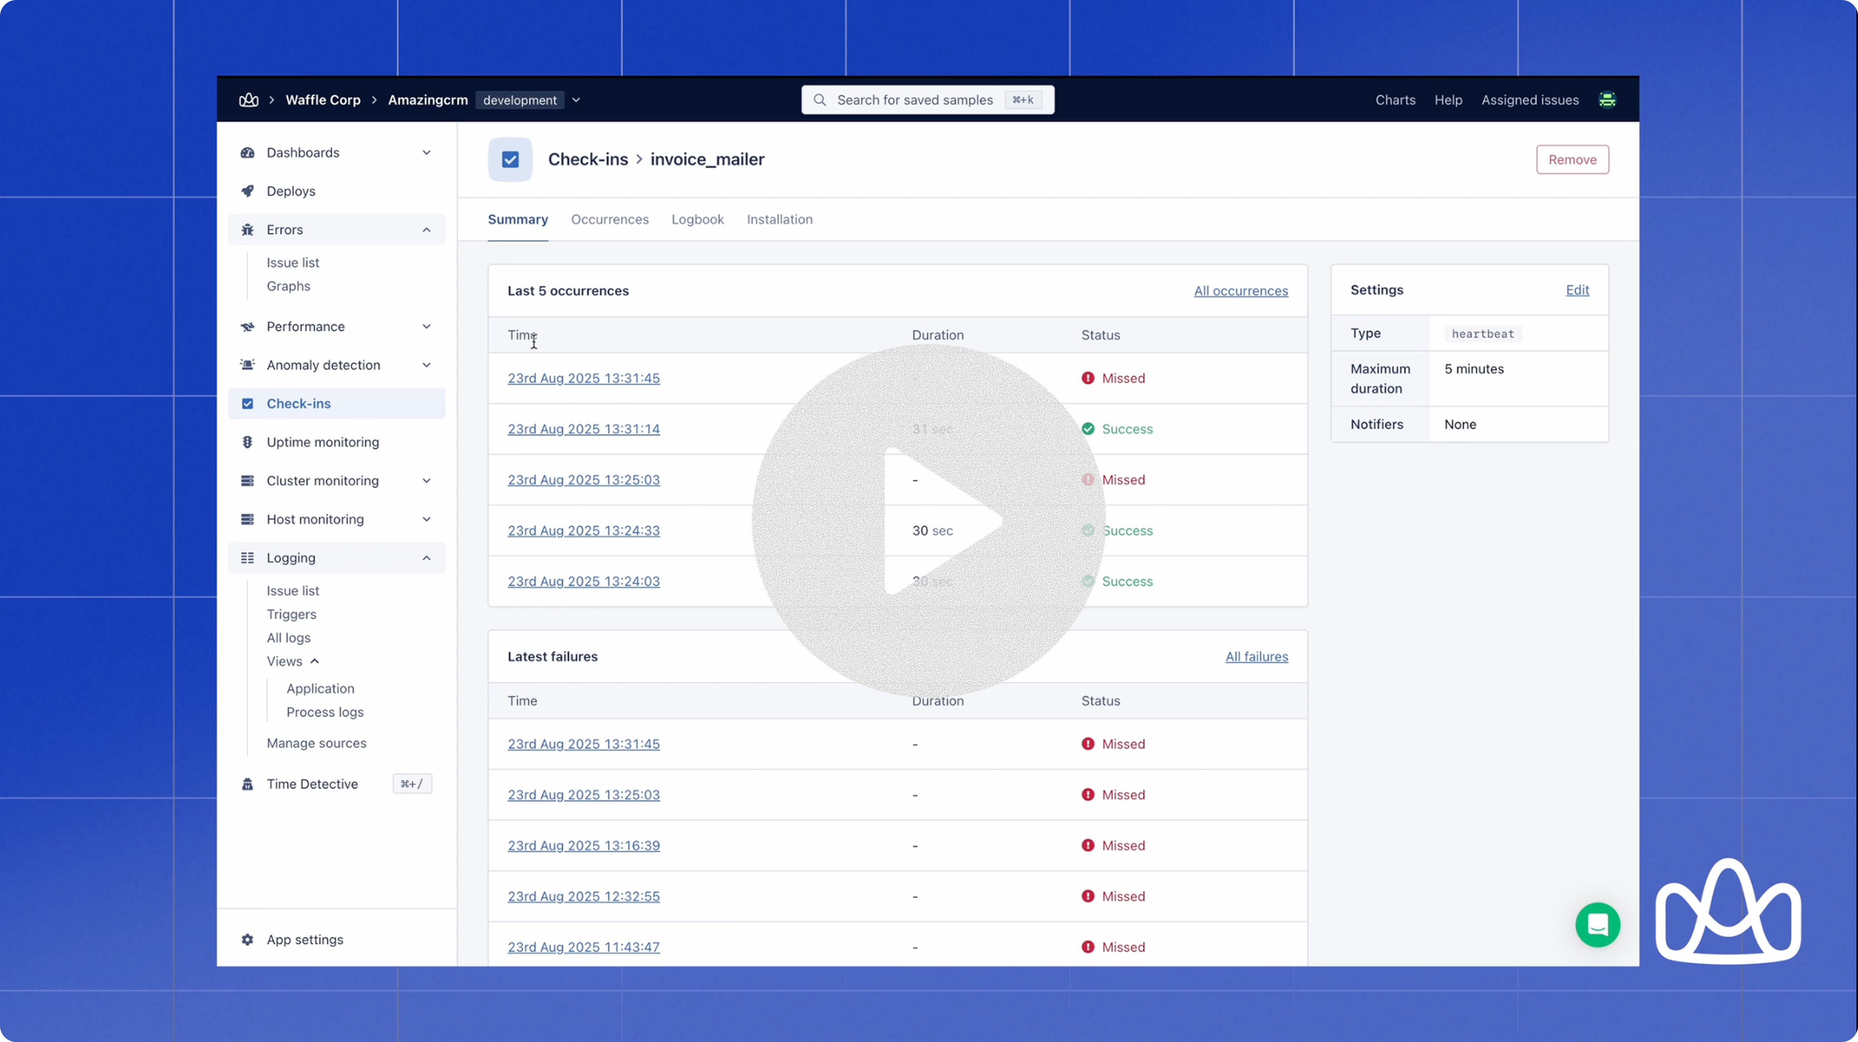Click the Deploys rocket icon
1858x1042 pixels.
[248, 191]
